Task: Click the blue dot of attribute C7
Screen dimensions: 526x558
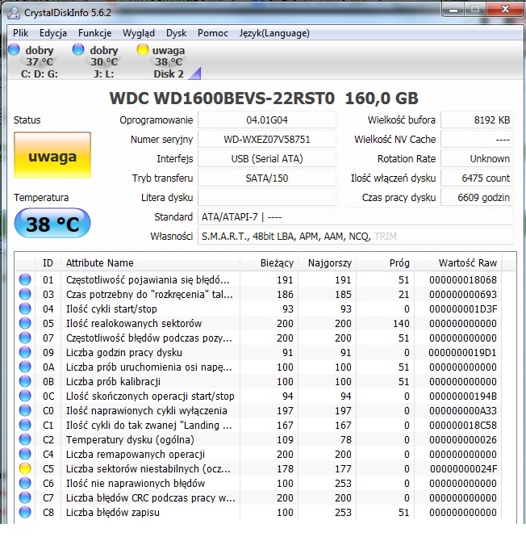Action: pyautogui.click(x=25, y=498)
